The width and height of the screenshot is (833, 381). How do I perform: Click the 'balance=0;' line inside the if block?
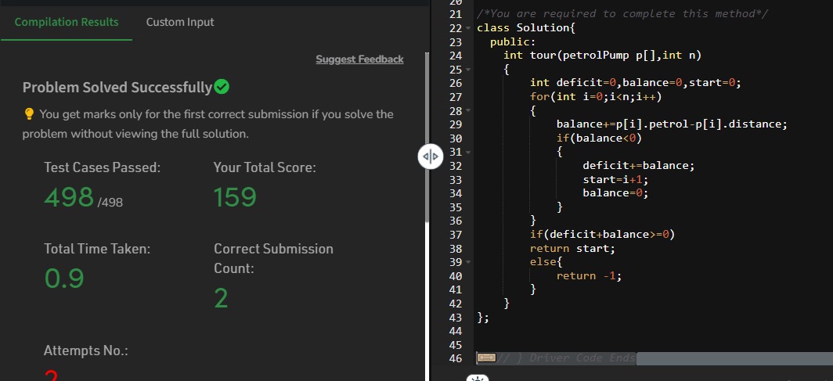point(615,193)
